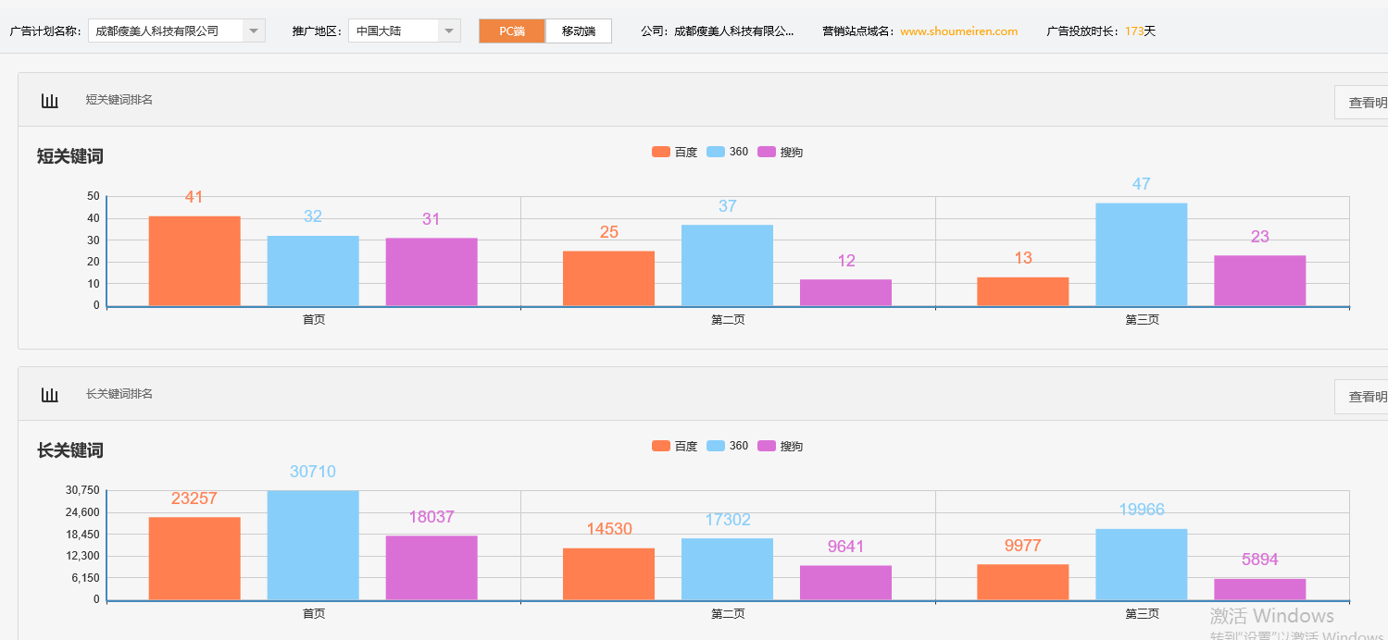Open the 广告计划名称 company dropdown
The width and height of the screenshot is (1388, 640).
point(252,30)
